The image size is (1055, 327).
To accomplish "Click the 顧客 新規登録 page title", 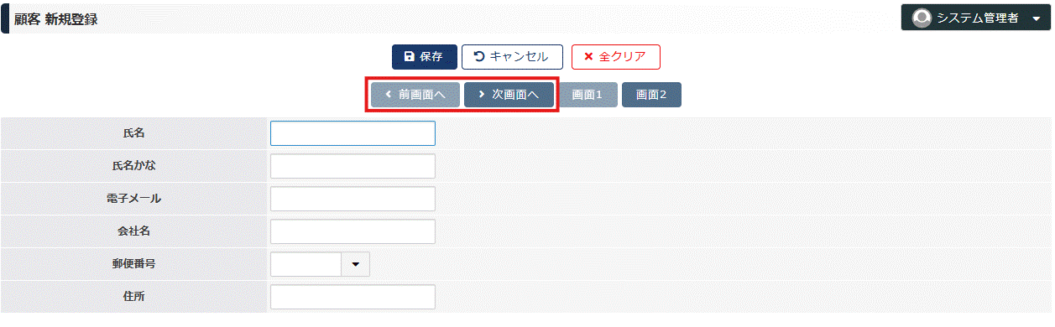I will click(56, 18).
